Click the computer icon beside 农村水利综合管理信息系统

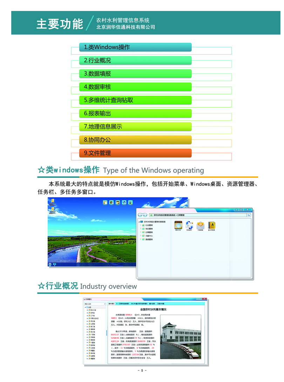click(142, 222)
